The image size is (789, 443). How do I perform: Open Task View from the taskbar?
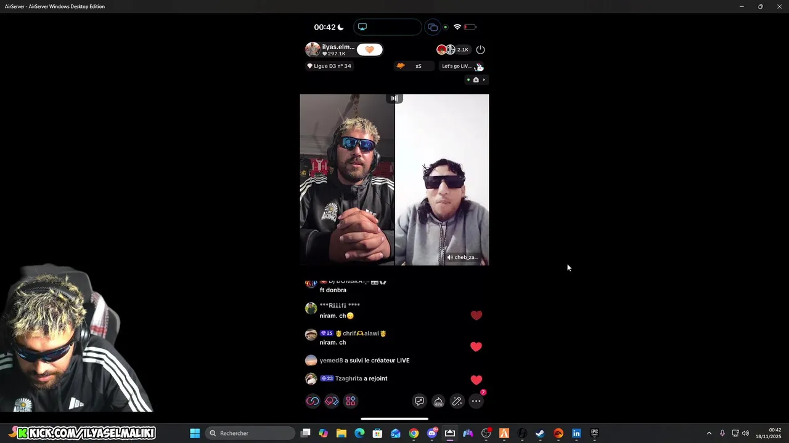[305, 433]
